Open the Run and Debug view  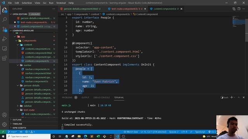(4, 39)
